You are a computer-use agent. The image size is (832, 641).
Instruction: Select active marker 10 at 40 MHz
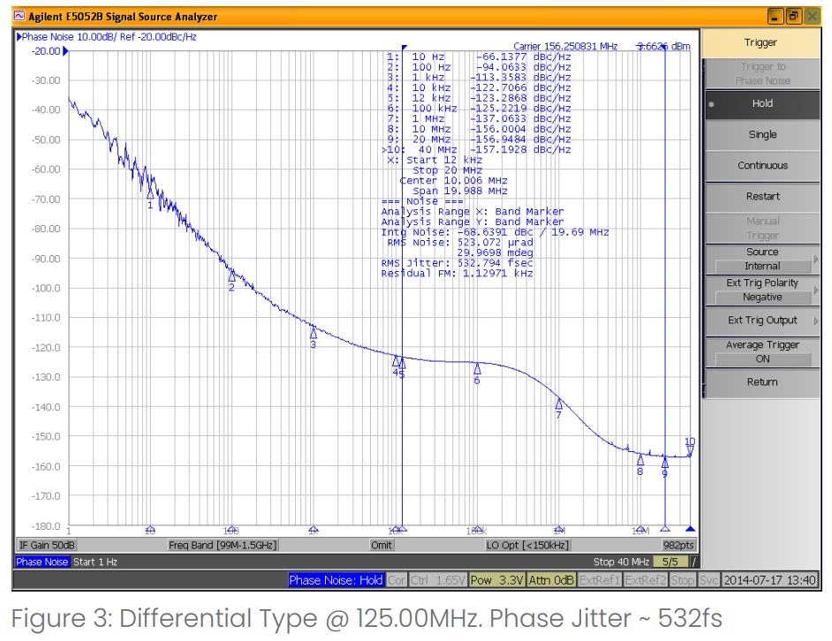[690, 451]
